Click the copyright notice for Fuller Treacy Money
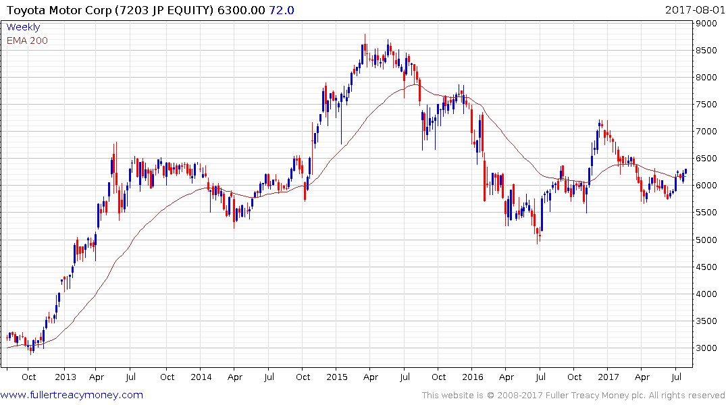Viewport: 726px width, 405px height. click(x=573, y=396)
